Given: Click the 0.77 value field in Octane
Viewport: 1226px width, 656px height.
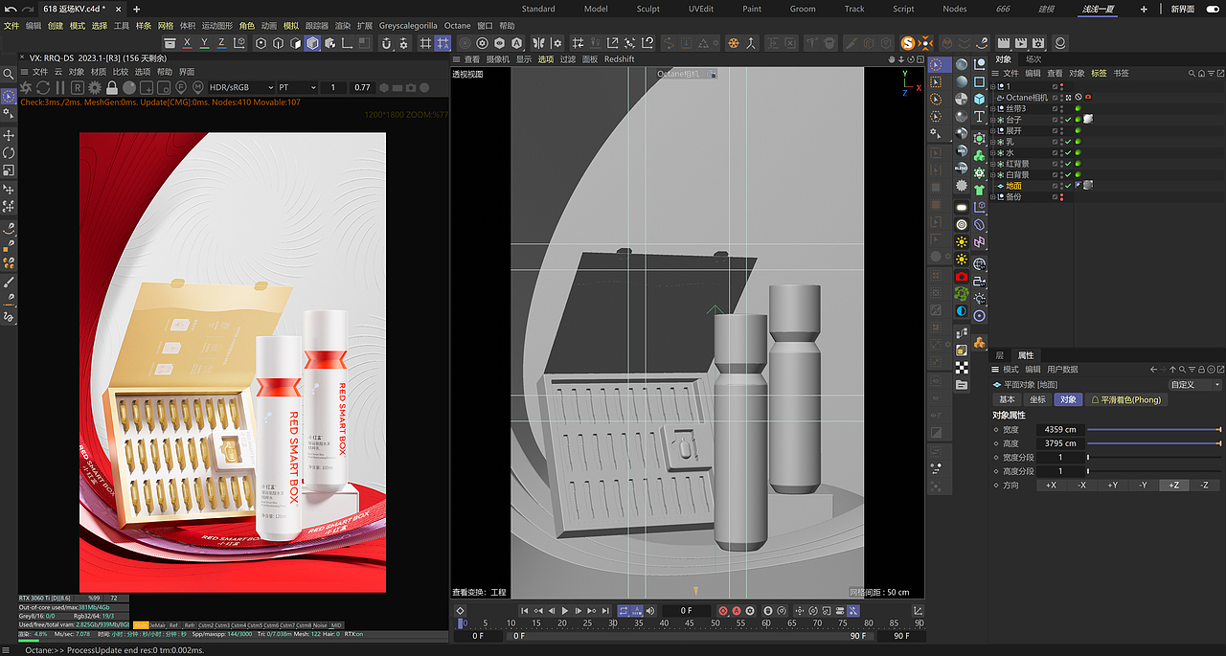Looking at the screenshot, I should coord(362,87).
